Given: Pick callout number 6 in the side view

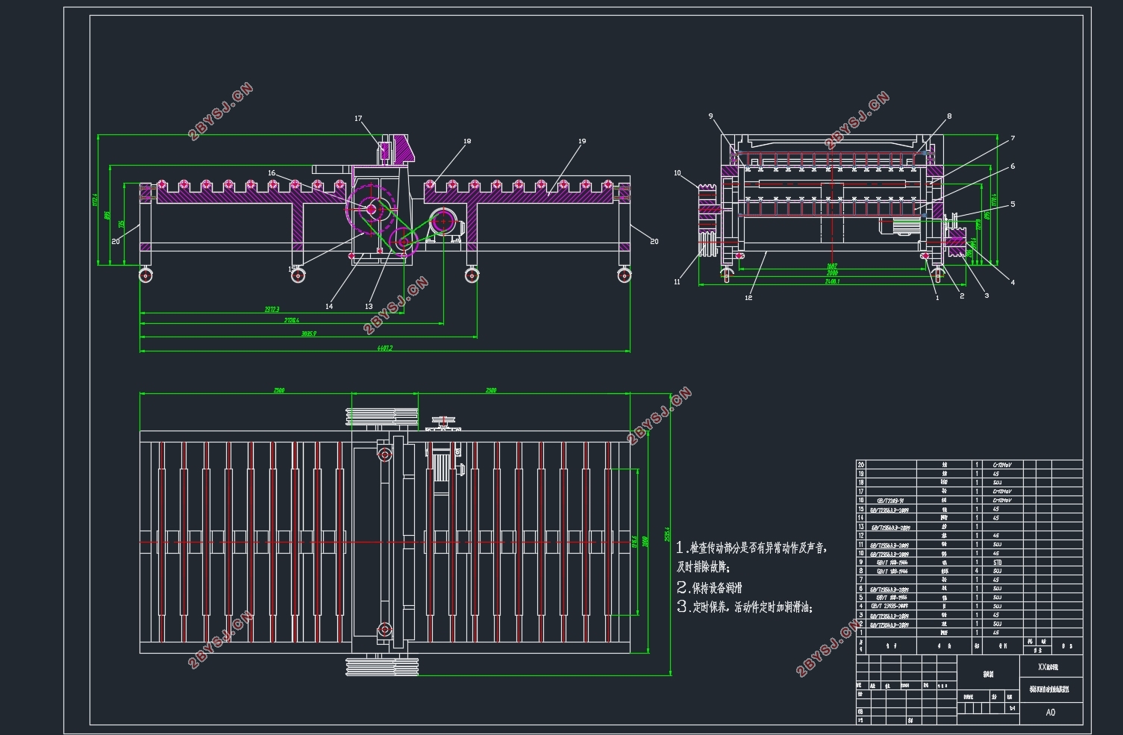Looking at the screenshot, I should [1013, 167].
